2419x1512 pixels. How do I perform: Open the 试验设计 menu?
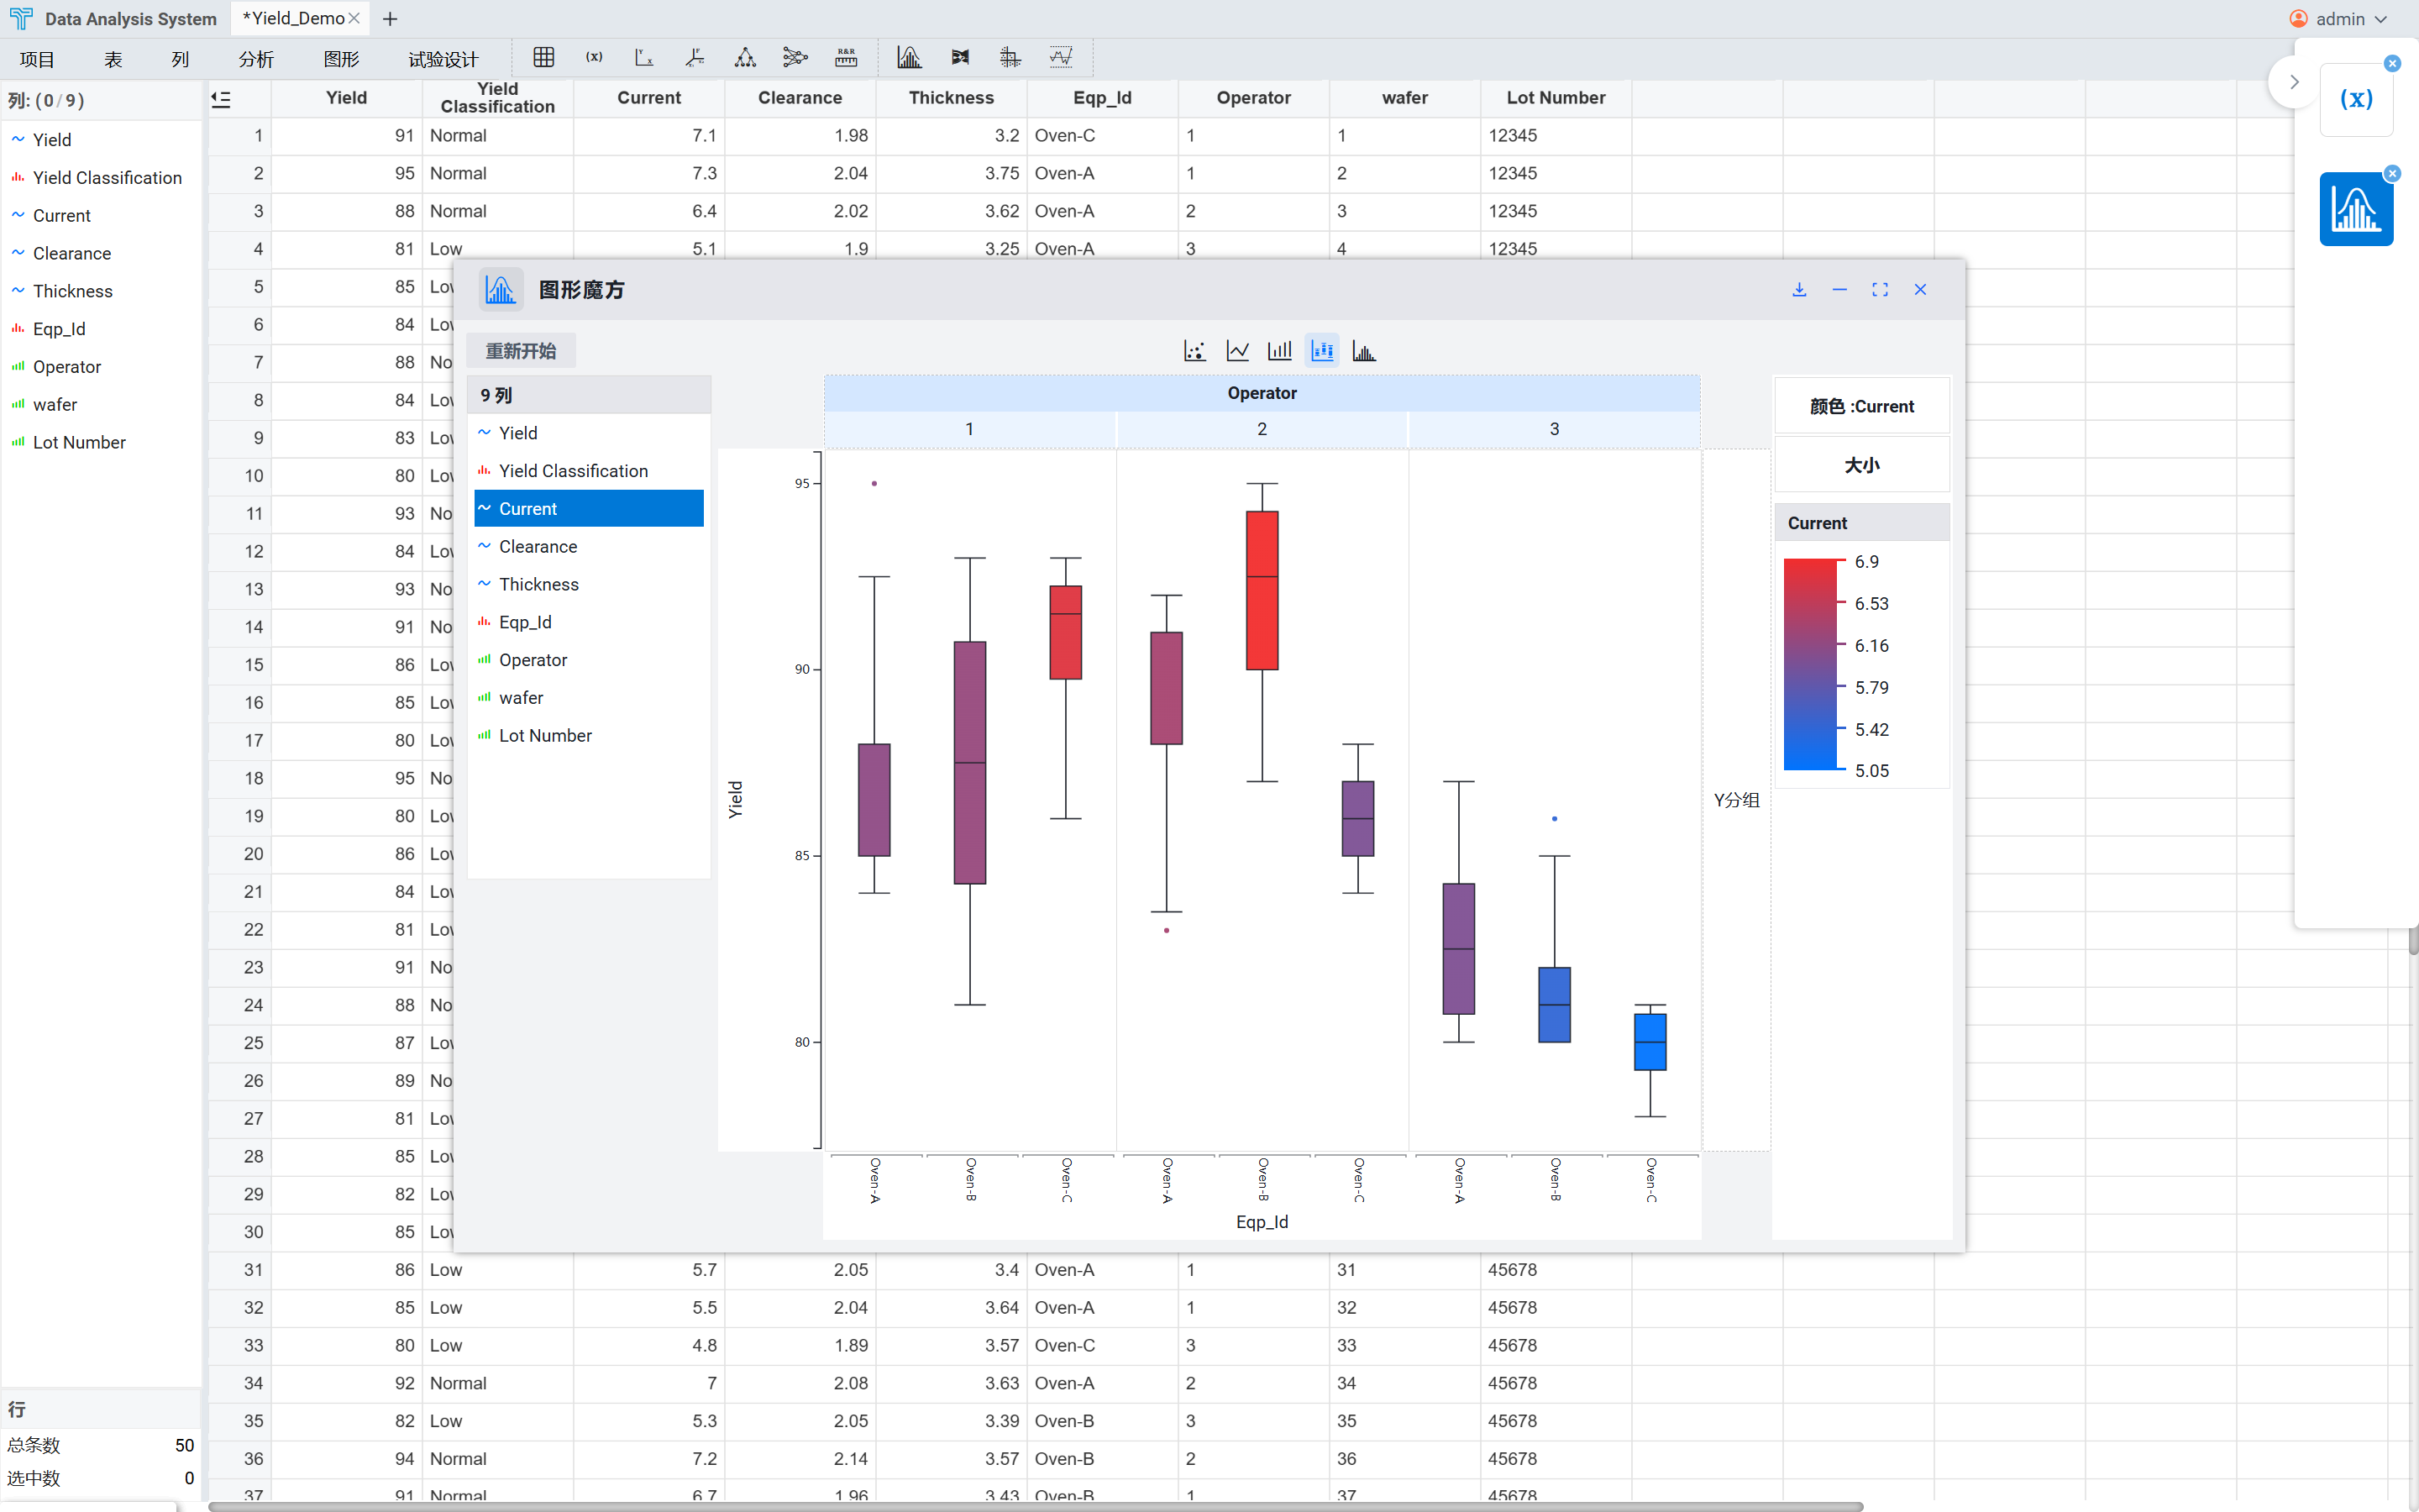click(443, 59)
